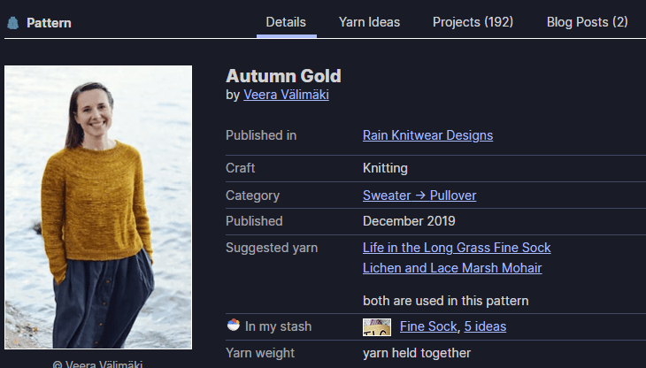Click the Pattern icon in the header
The width and height of the screenshot is (646, 368).
[12, 23]
